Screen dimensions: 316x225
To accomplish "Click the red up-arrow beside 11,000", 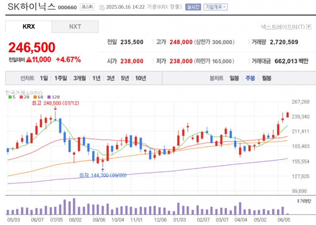I will point(28,59).
